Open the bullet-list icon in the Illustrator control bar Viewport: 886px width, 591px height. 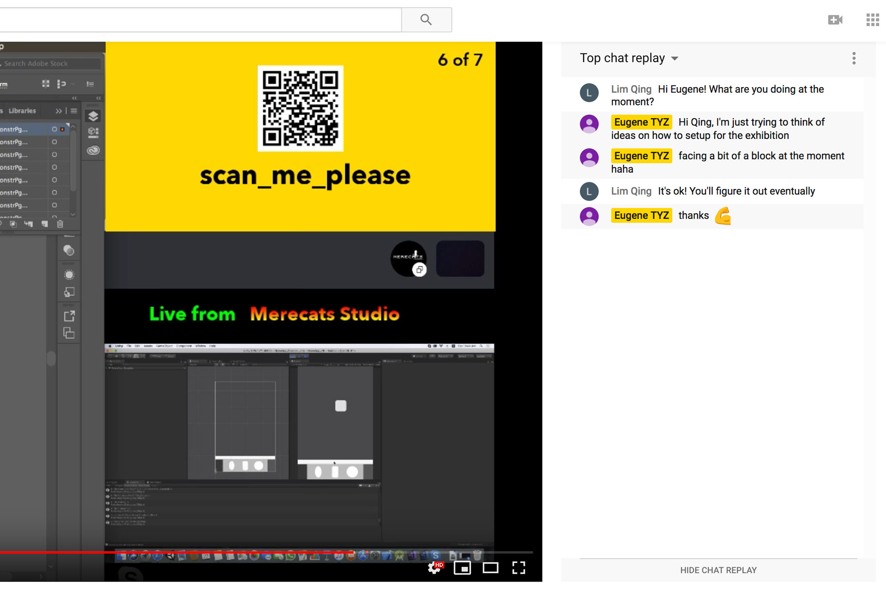coord(90,84)
